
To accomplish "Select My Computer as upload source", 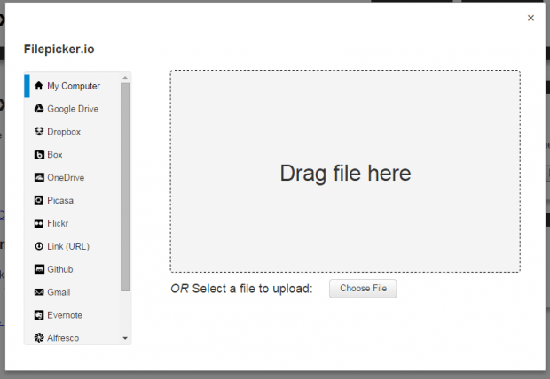I will point(73,86).
